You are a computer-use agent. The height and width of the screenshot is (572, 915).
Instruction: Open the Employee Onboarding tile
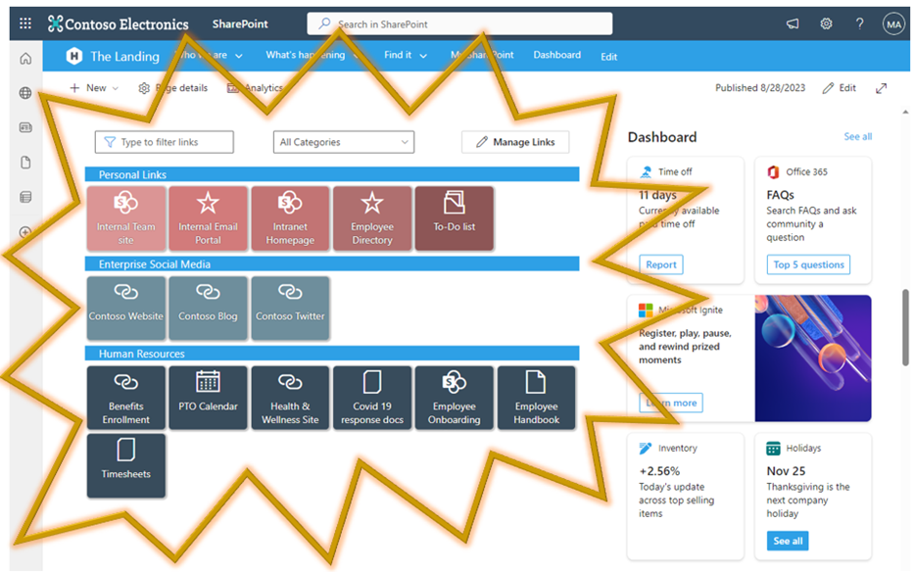point(454,398)
